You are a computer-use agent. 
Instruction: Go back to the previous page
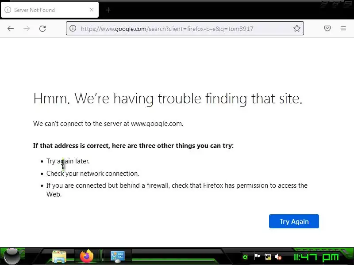coord(11,29)
